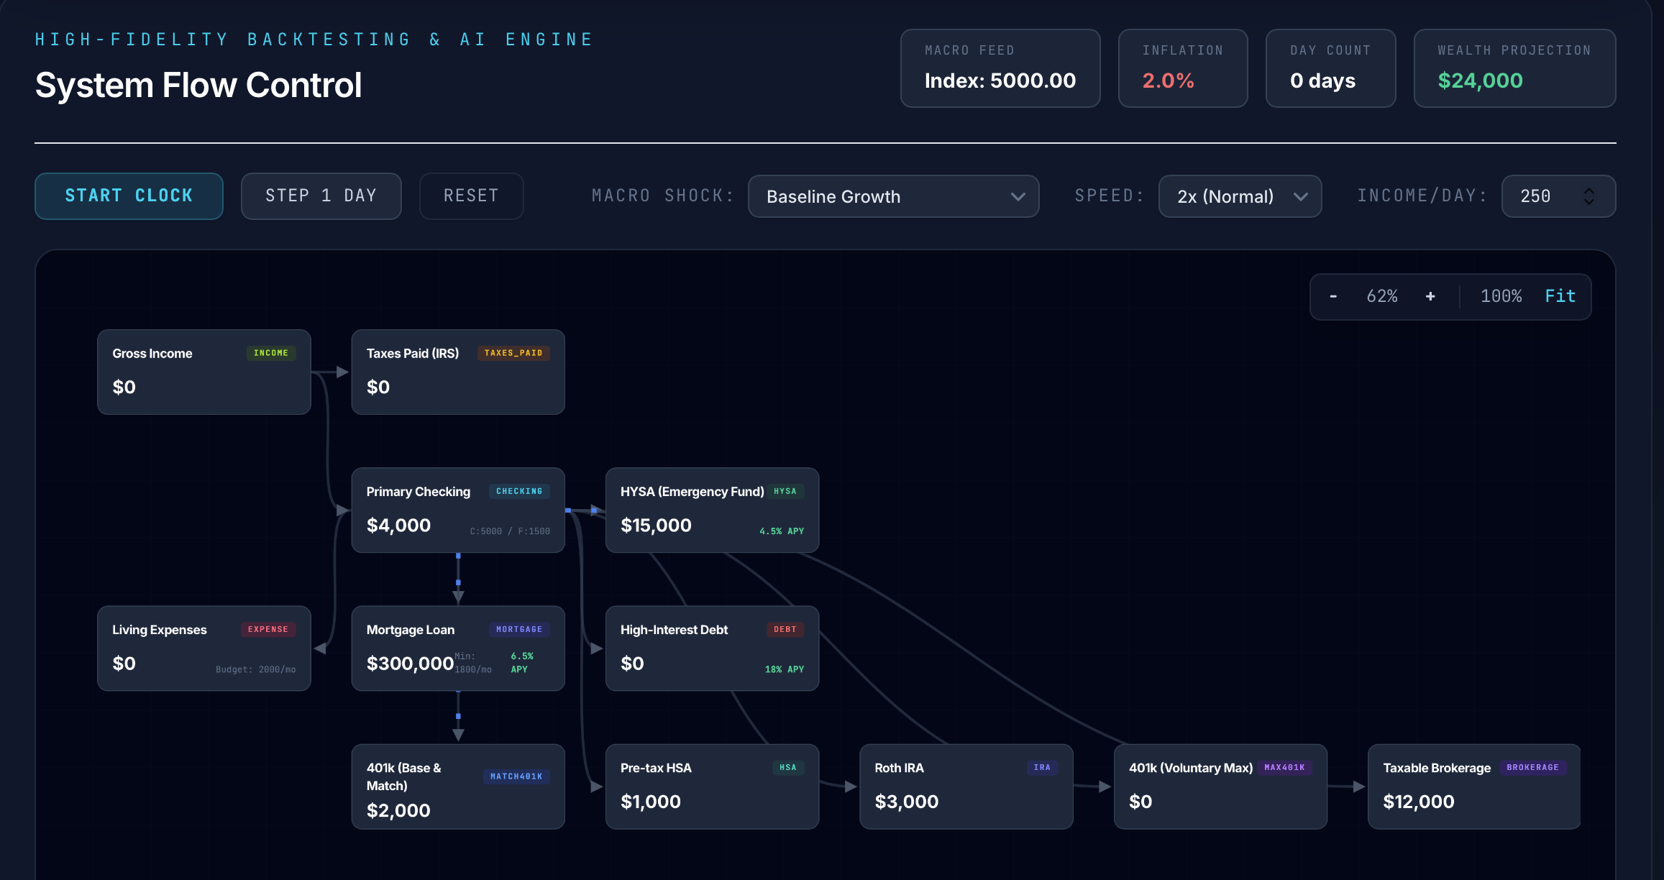
Task: Select the Taxable Brokerage node
Action: [1474, 786]
